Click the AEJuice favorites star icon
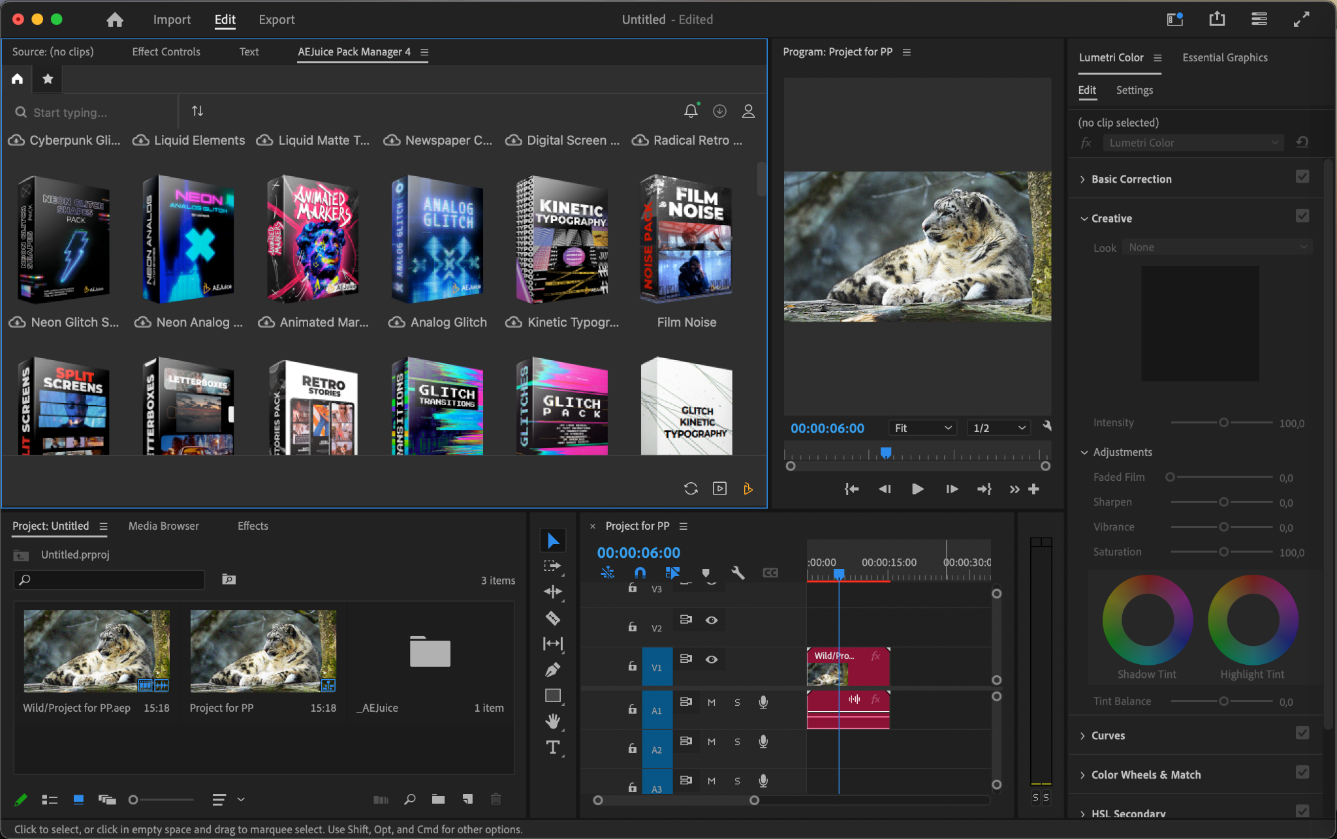Image resolution: width=1337 pixels, height=839 pixels. (x=48, y=79)
